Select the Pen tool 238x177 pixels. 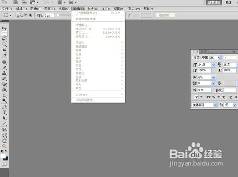pos(4,107)
